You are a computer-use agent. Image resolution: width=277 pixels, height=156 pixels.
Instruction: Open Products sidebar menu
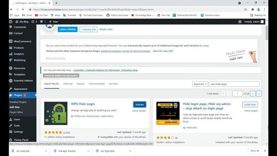click(19, 48)
